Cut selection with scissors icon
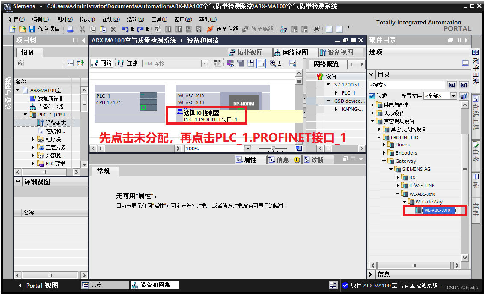Screen dimensions: 485x295 (x=82, y=29)
